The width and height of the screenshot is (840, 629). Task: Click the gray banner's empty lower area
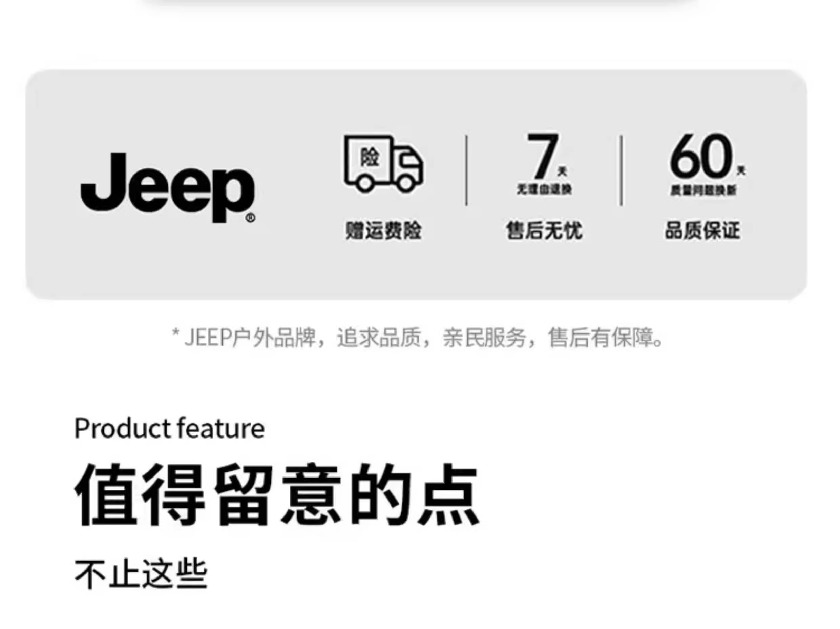pyautogui.click(x=416, y=272)
